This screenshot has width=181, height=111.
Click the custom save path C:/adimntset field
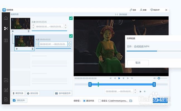click(x=118, y=101)
